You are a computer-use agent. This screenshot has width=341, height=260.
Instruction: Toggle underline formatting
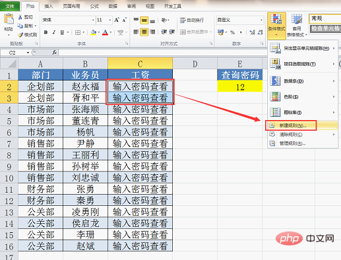pos(62,32)
